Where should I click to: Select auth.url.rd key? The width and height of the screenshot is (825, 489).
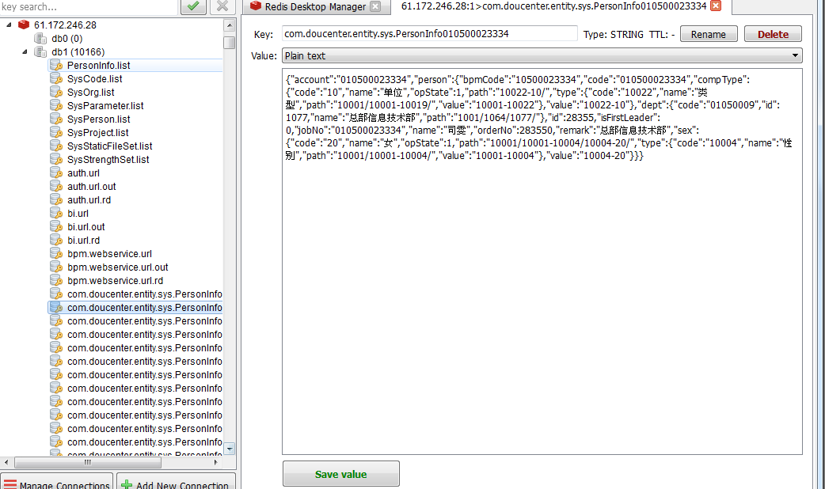[x=89, y=200]
